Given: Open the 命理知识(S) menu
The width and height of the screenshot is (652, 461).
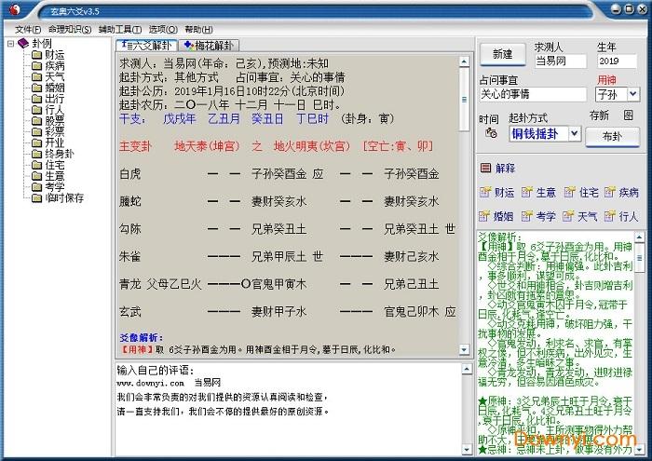Looking at the screenshot, I should tap(70, 30).
